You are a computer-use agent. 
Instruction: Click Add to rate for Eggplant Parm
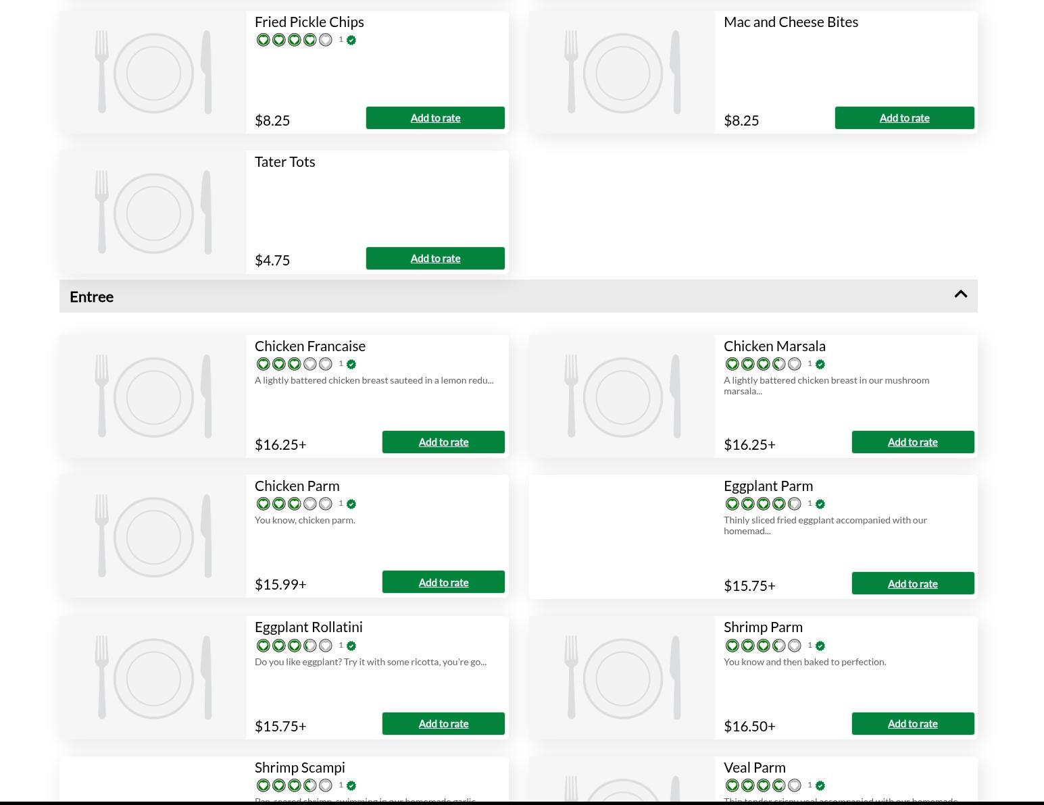coord(912,583)
